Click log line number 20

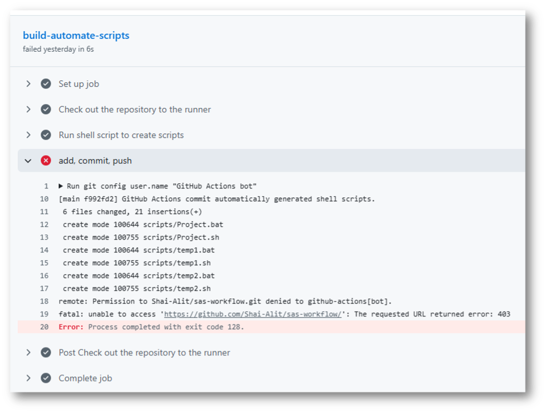tap(44, 327)
